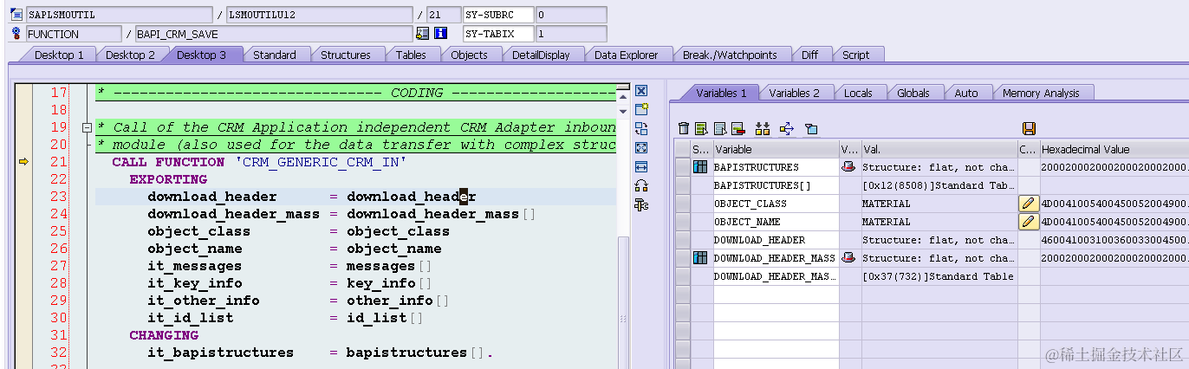Maximize tool with full-screen icon
Image resolution: width=1189 pixels, height=369 pixels.
point(641,148)
